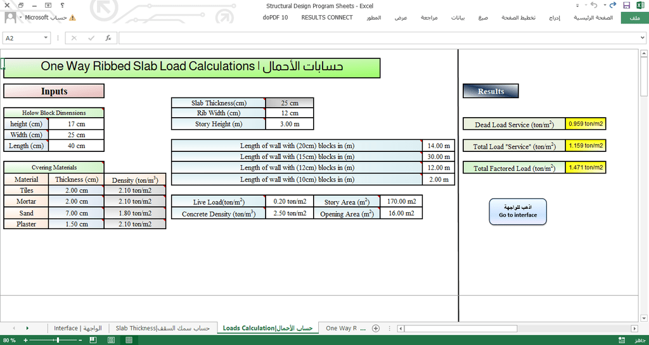Select the Sand thickness cell 7.00 cm

click(x=76, y=213)
